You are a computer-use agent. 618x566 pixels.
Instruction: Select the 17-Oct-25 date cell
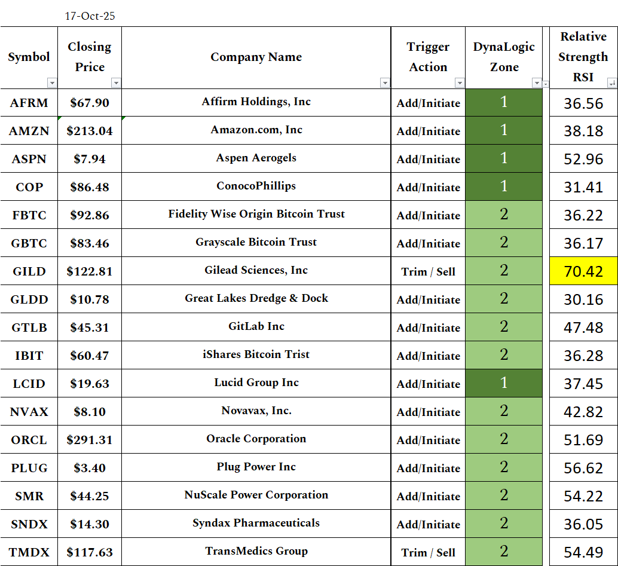(x=90, y=16)
